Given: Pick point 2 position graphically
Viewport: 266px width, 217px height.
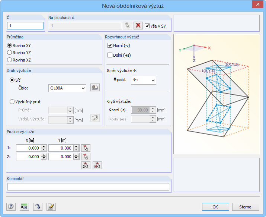Looking at the screenshot, I should click(86, 157).
